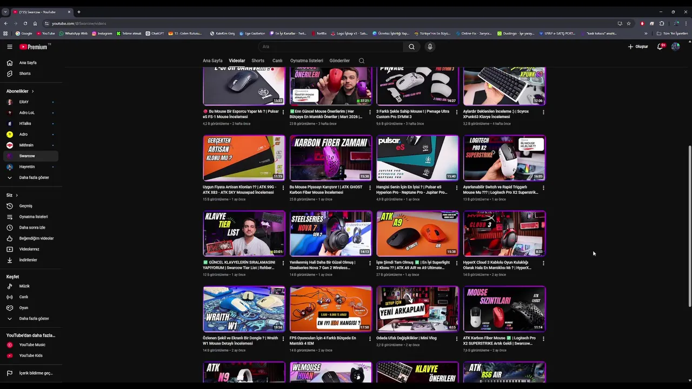Open WhatsApp Web bookmark
The height and width of the screenshot is (389, 692).
click(73, 33)
